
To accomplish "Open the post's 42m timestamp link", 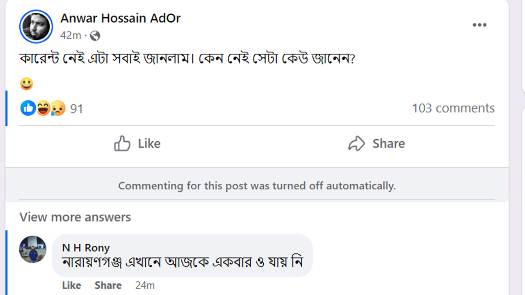I will pos(71,36).
